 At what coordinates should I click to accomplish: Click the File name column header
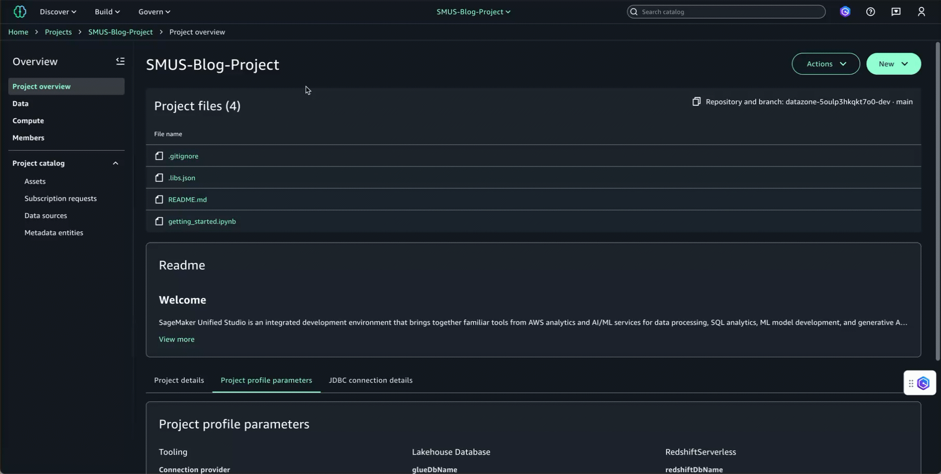pyautogui.click(x=168, y=134)
